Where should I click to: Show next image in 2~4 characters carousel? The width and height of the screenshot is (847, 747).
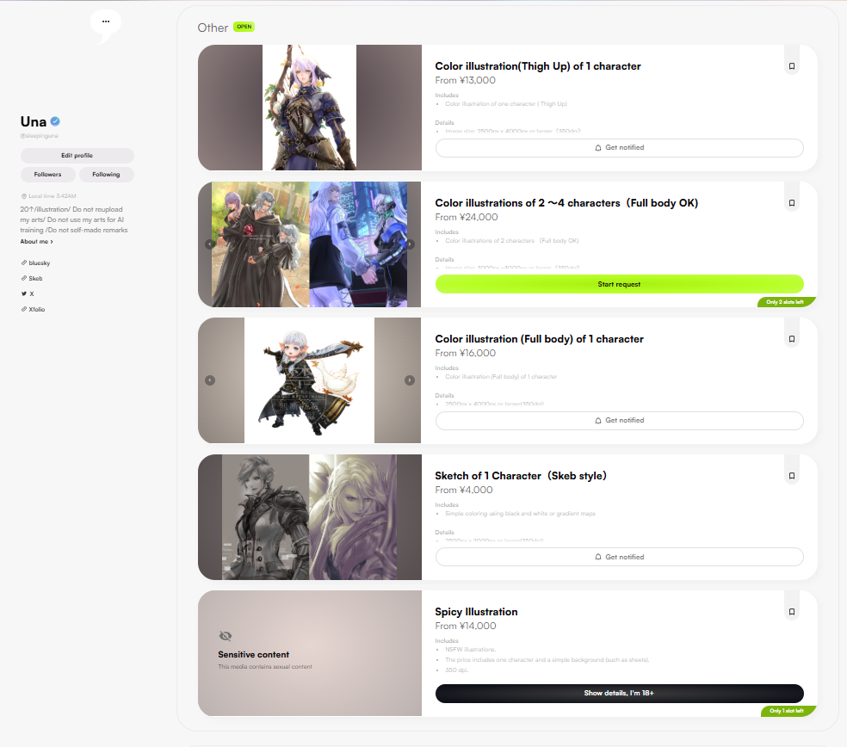click(410, 244)
